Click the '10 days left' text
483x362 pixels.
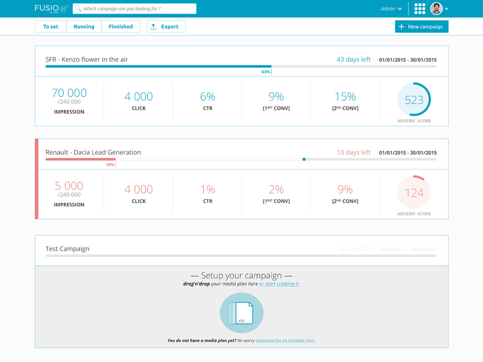(x=353, y=152)
